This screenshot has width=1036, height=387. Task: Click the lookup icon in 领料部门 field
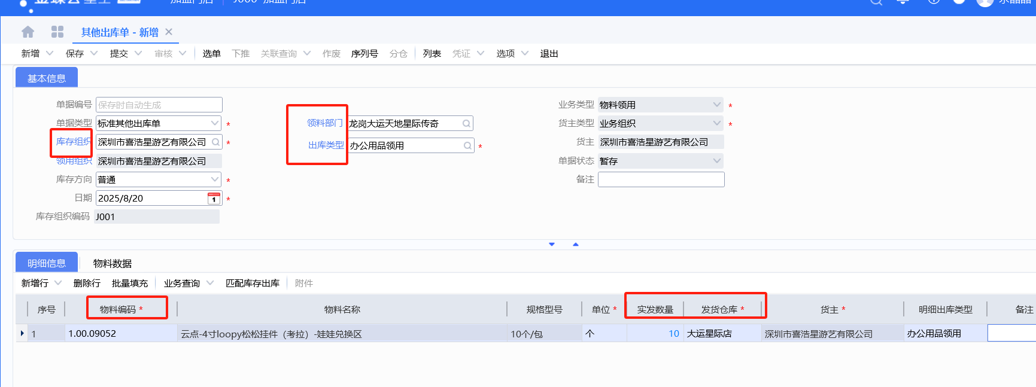[466, 124]
